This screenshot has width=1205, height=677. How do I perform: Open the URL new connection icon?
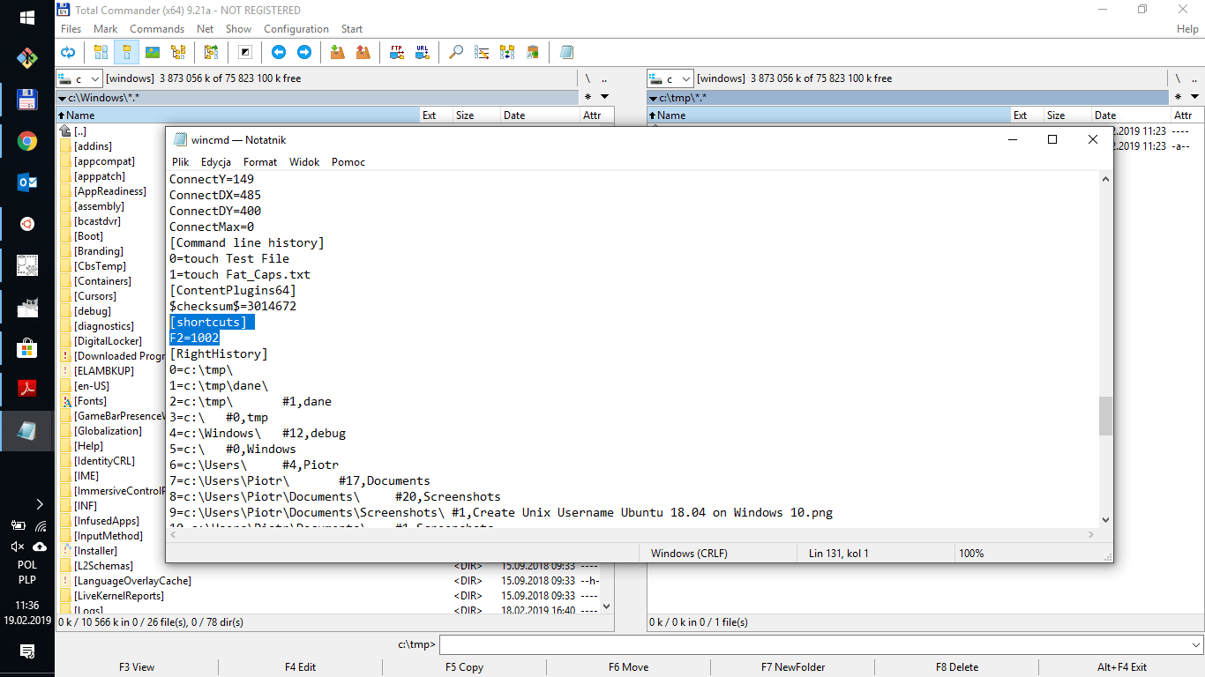(x=423, y=52)
